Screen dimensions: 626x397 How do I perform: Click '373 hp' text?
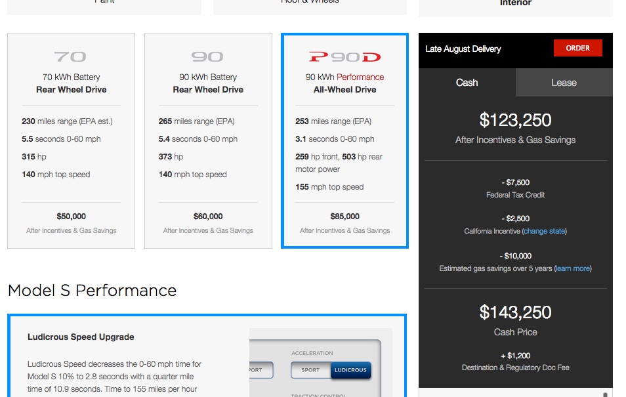pos(171,157)
